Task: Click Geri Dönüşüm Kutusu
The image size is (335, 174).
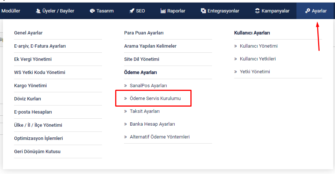Action: tap(37, 152)
